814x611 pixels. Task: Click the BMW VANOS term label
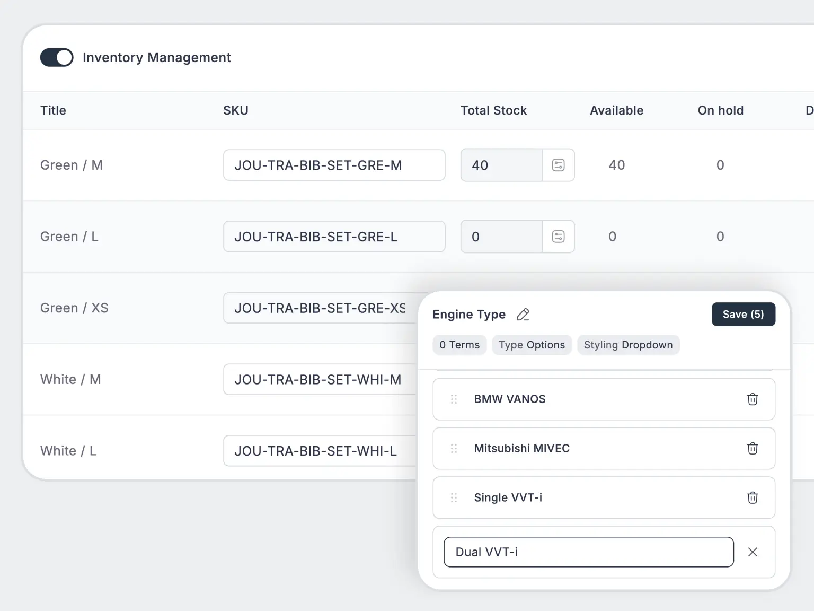pos(510,399)
